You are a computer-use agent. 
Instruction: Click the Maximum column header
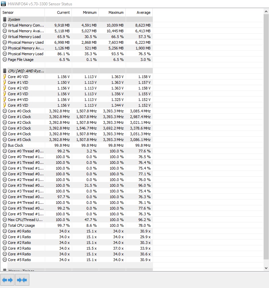(x=112, y=12)
